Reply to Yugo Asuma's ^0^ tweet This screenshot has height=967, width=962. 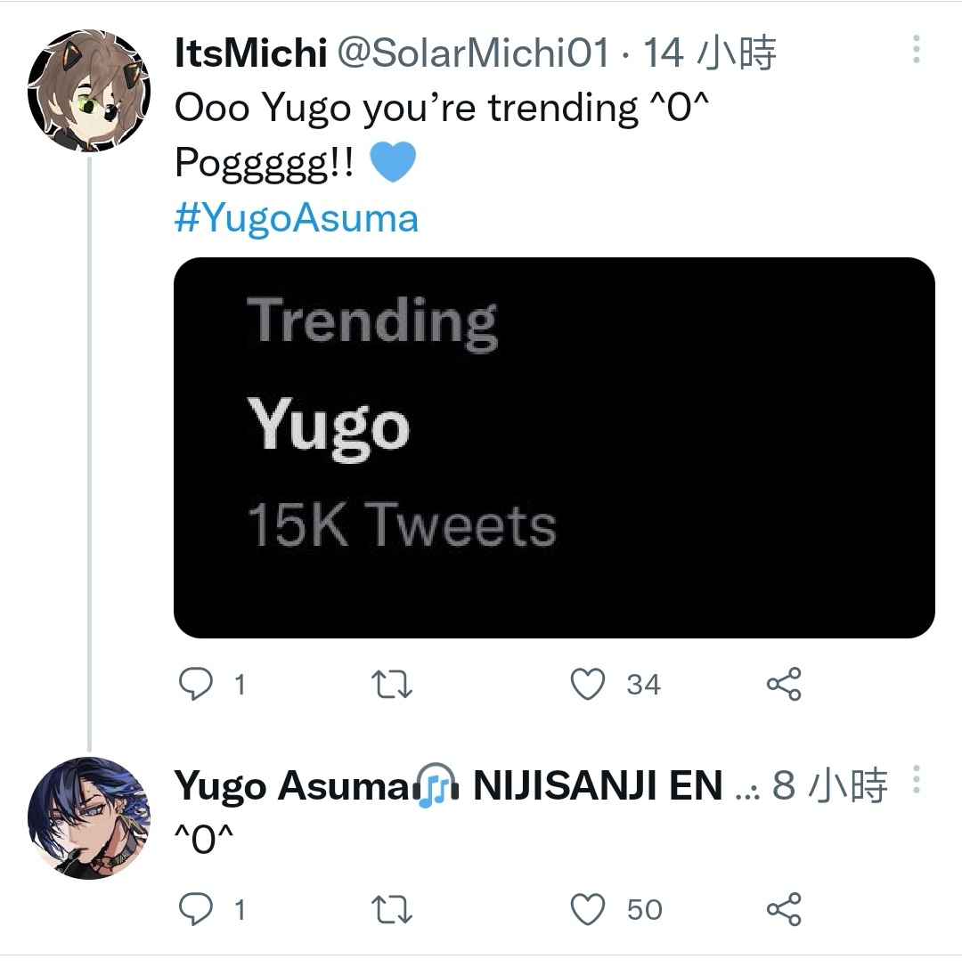pyautogui.click(x=196, y=909)
